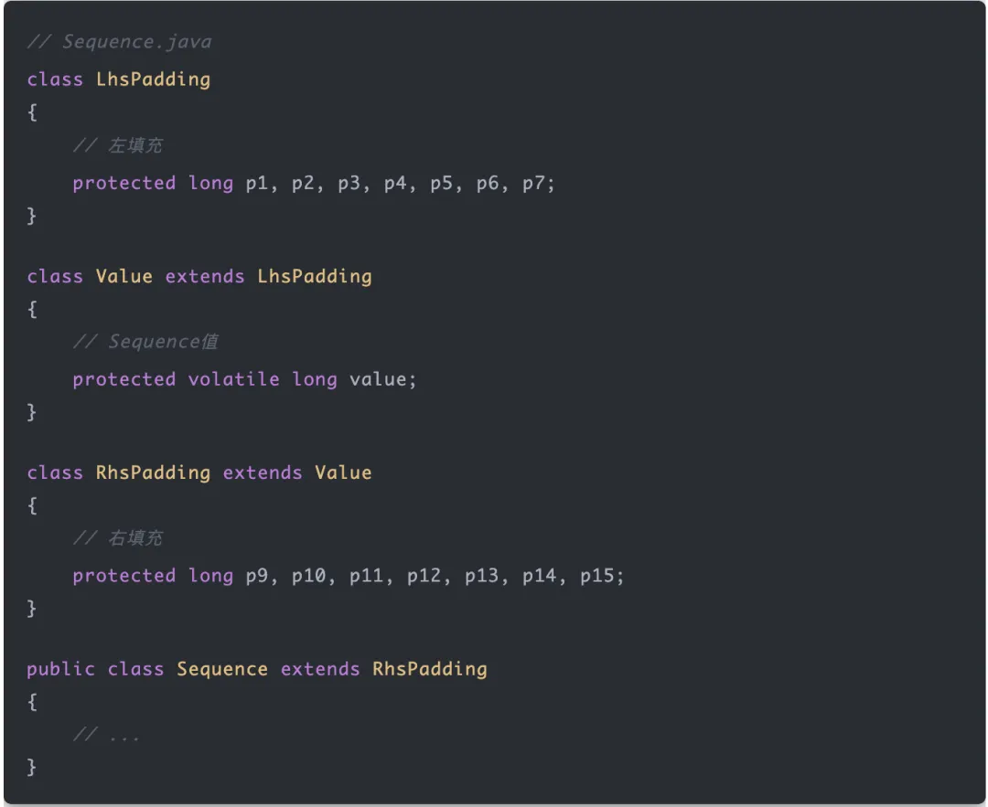Click variable p15 in right padding line
988x807 pixels.
596,576
